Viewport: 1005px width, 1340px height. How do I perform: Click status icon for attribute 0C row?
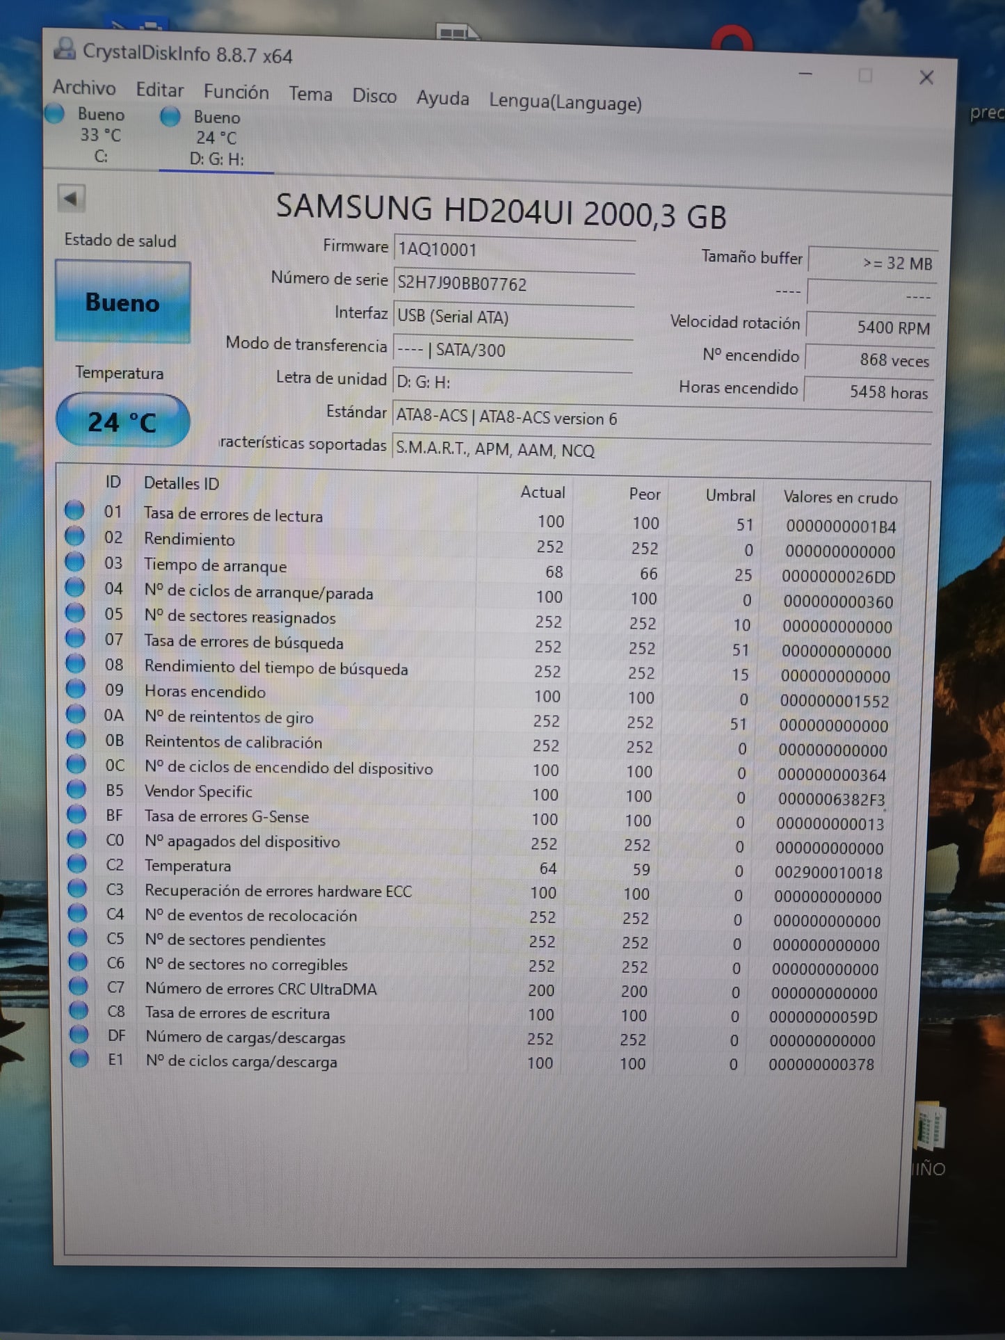(77, 764)
